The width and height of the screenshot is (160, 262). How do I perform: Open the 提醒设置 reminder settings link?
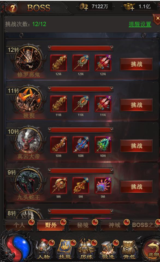[140, 24]
